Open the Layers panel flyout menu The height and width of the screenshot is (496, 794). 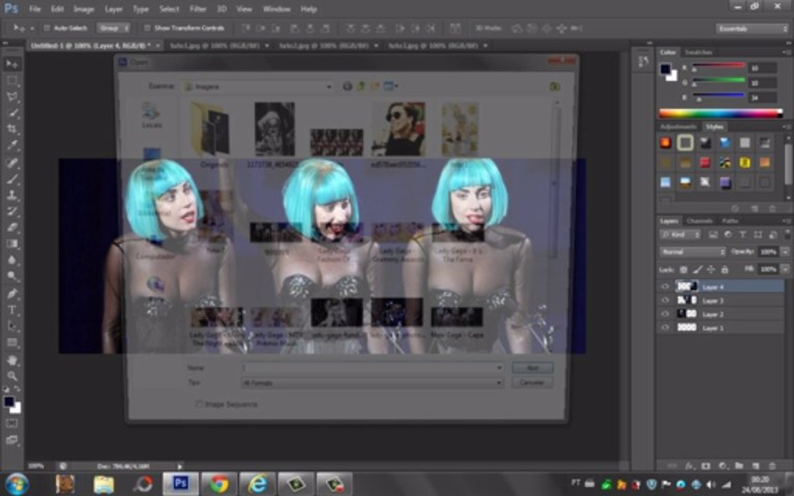click(x=786, y=221)
